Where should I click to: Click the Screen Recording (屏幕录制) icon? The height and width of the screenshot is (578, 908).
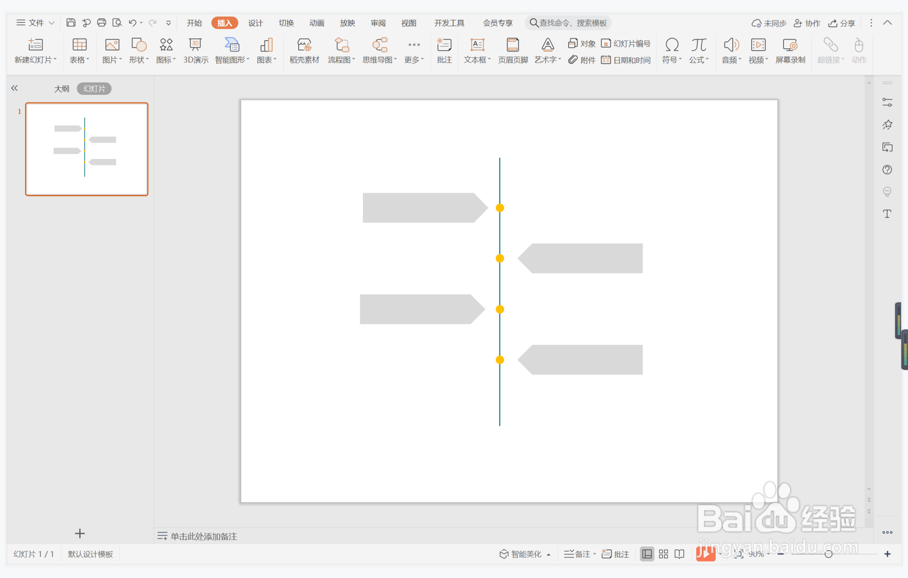click(x=790, y=50)
